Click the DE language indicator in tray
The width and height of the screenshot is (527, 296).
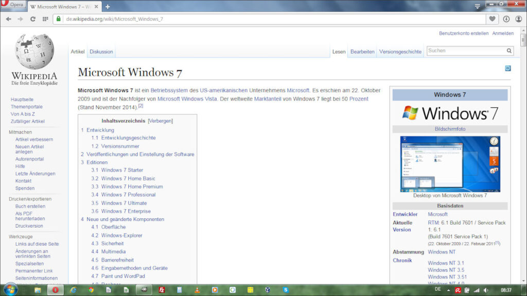(x=437, y=289)
